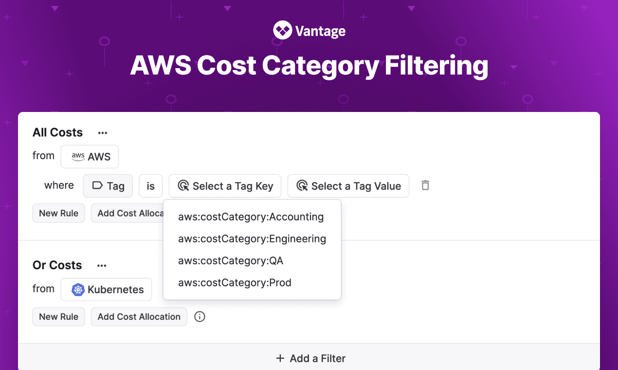Open the Or Costs options ellipsis menu
The width and height of the screenshot is (618, 370).
coord(101,265)
